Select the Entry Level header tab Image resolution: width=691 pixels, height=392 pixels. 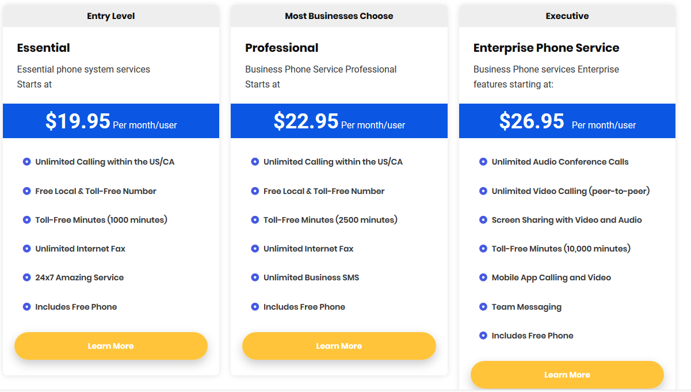111,16
